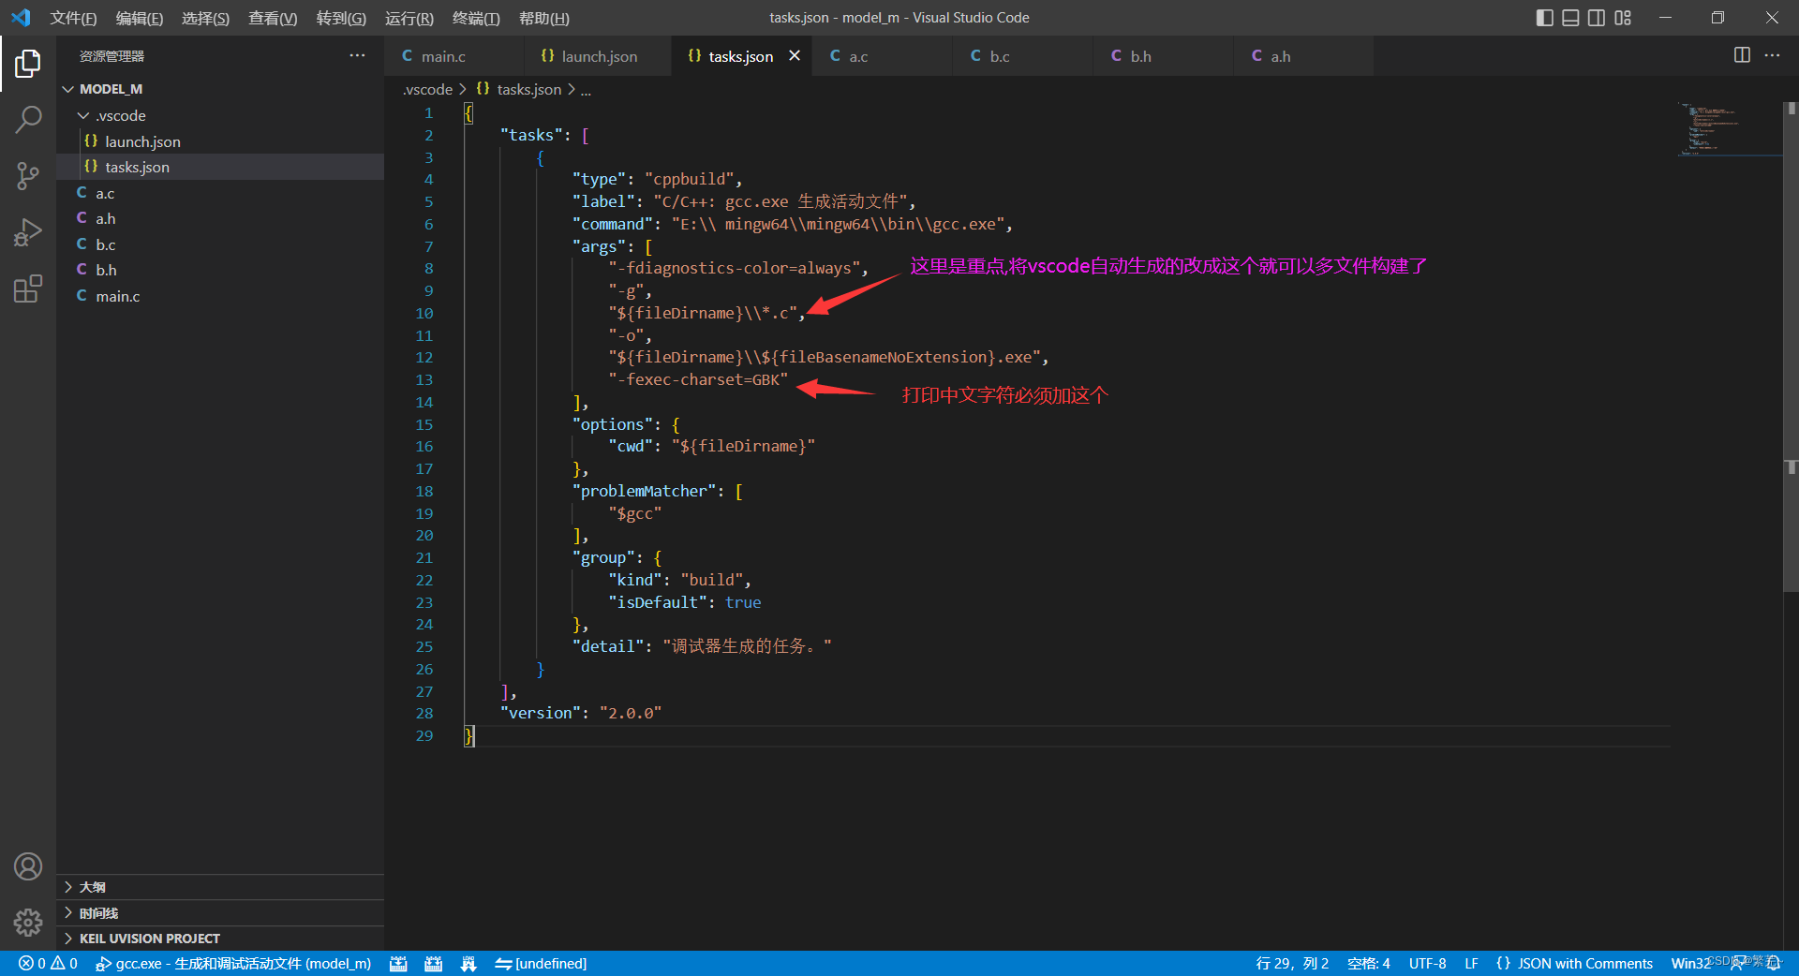Collapse the .vscode folder
The height and width of the screenshot is (976, 1799).
pyautogui.click(x=220, y=115)
